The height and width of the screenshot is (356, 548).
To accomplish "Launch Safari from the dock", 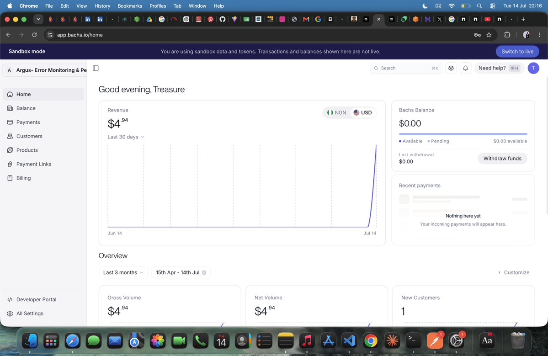I will point(72,341).
